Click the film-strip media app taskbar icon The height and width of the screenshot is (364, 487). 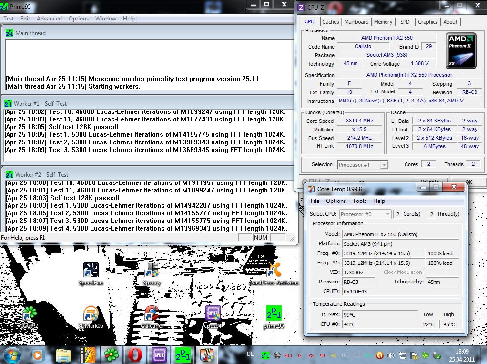[x=88, y=355]
